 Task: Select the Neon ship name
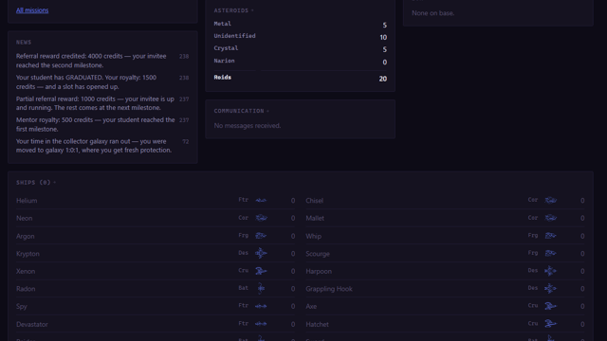pyautogui.click(x=24, y=219)
